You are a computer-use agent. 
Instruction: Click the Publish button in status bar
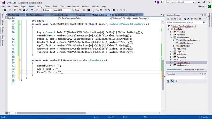[x=204, y=117]
